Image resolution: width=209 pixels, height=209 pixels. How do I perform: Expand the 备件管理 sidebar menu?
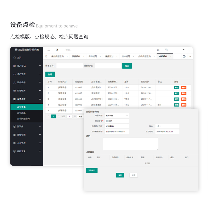tap(27, 135)
